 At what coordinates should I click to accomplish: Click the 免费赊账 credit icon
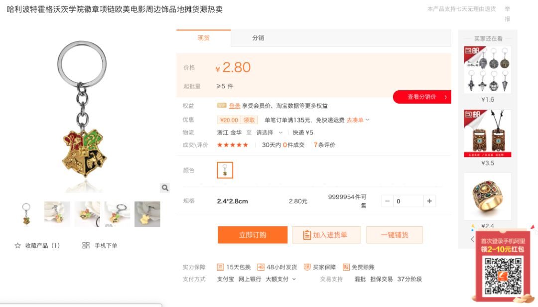pyautogui.click(x=346, y=267)
